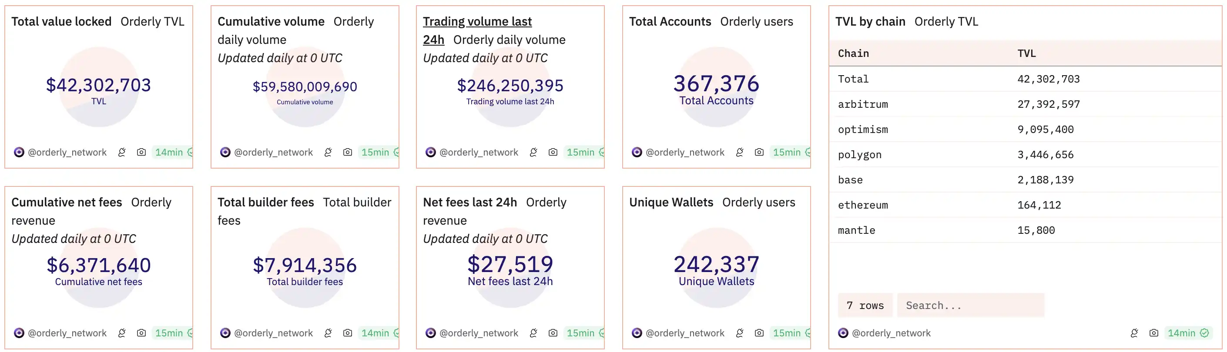Sort table by the TVL column header
The height and width of the screenshot is (352, 1227).
pyautogui.click(x=1026, y=53)
